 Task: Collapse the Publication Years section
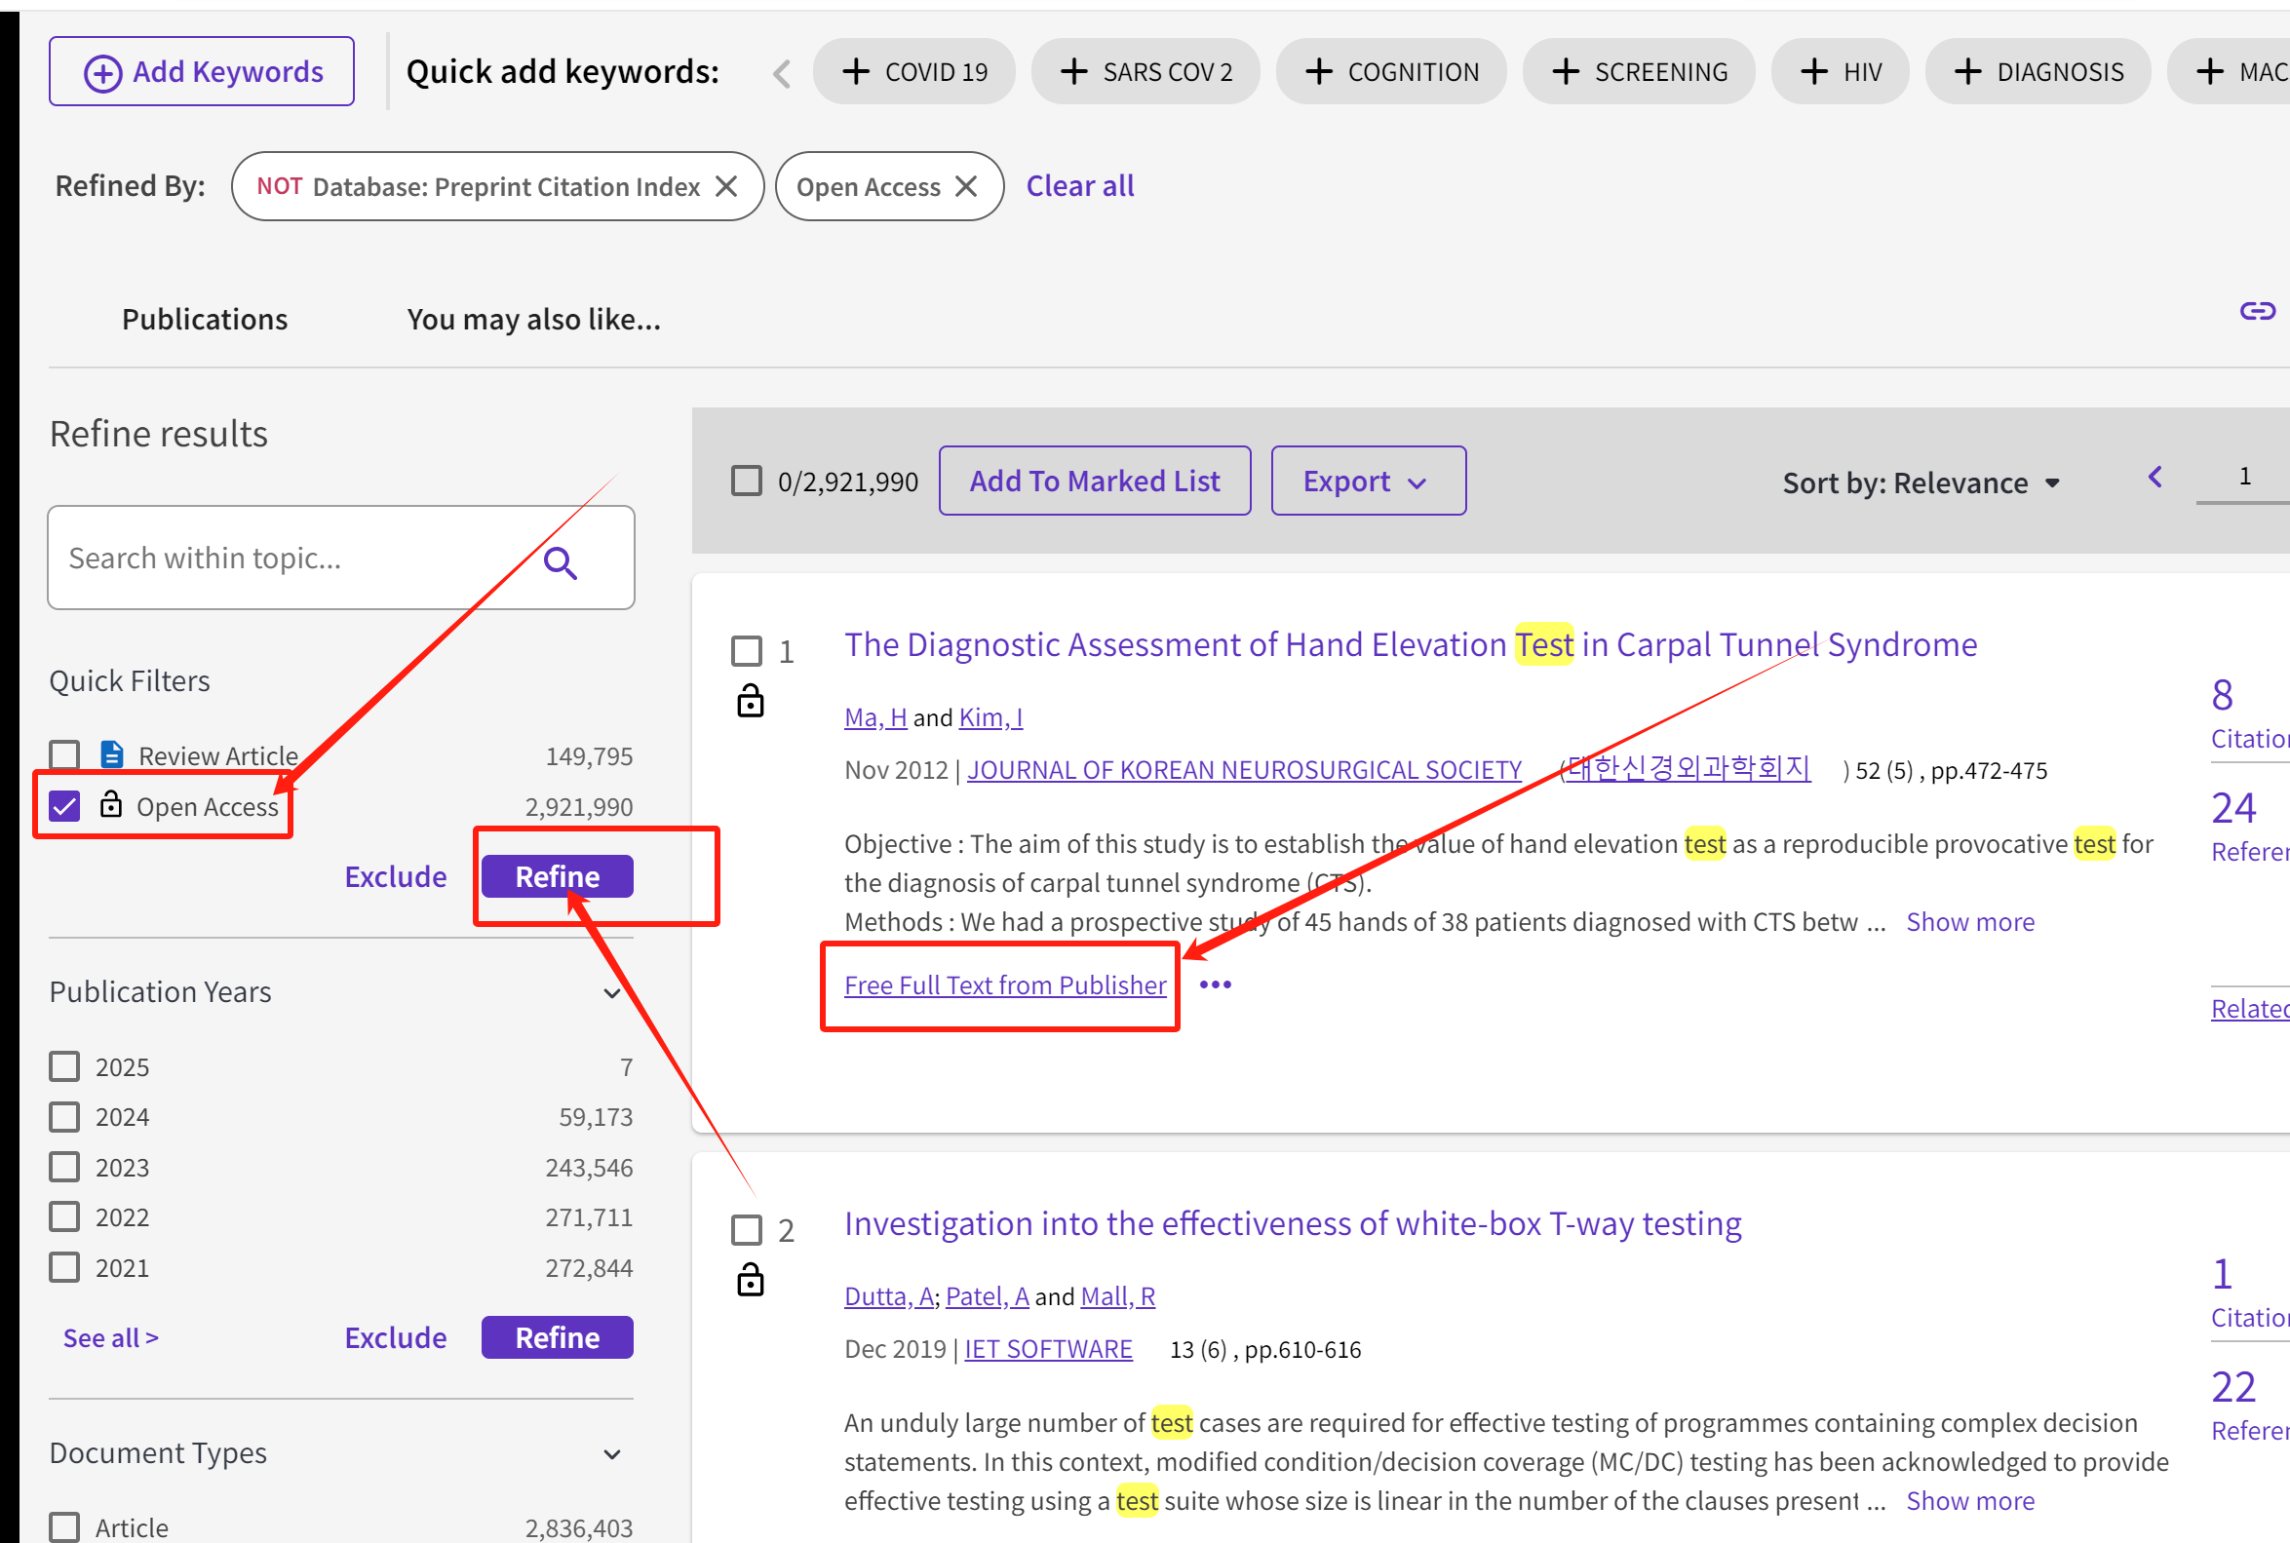click(x=612, y=993)
